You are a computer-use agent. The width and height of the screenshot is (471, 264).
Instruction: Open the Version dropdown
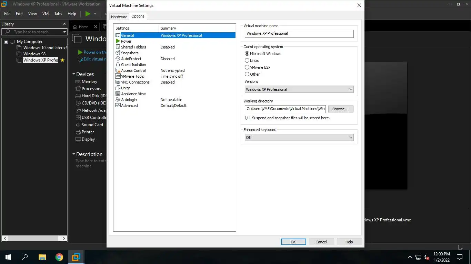299,89
